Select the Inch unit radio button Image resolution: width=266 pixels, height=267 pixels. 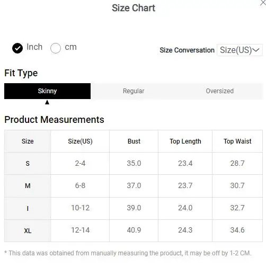click(x=17, y=48)
